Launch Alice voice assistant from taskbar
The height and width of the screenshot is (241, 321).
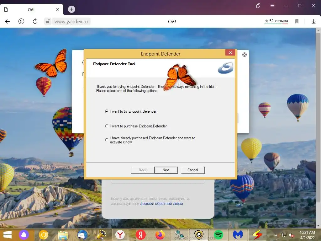[24, 235]
